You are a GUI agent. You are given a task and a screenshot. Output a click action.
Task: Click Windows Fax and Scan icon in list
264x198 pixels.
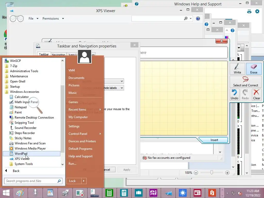(11, 143)
